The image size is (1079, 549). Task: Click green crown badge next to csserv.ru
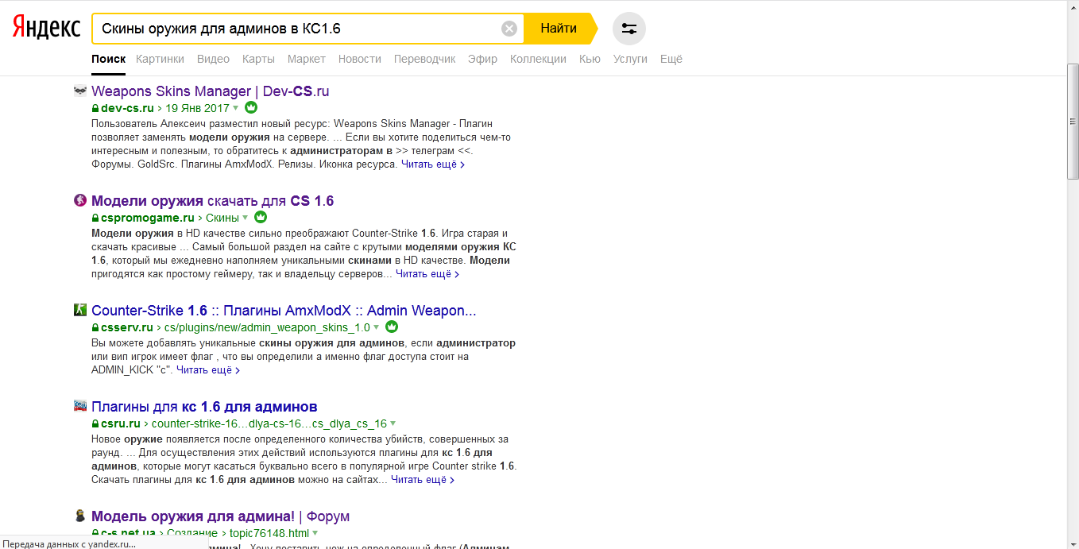392,327
